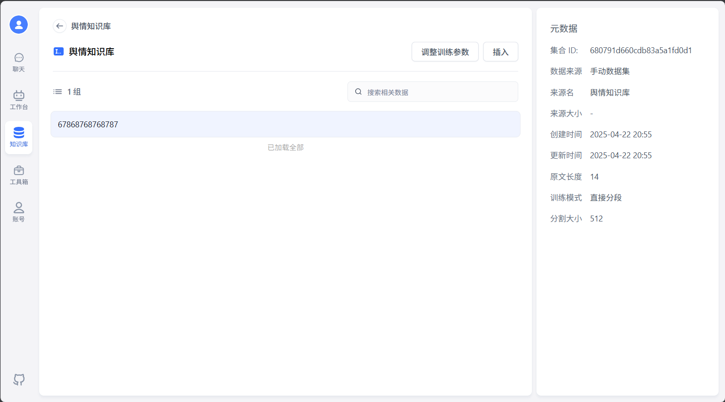Click the list icon next to 1 组

57,92
